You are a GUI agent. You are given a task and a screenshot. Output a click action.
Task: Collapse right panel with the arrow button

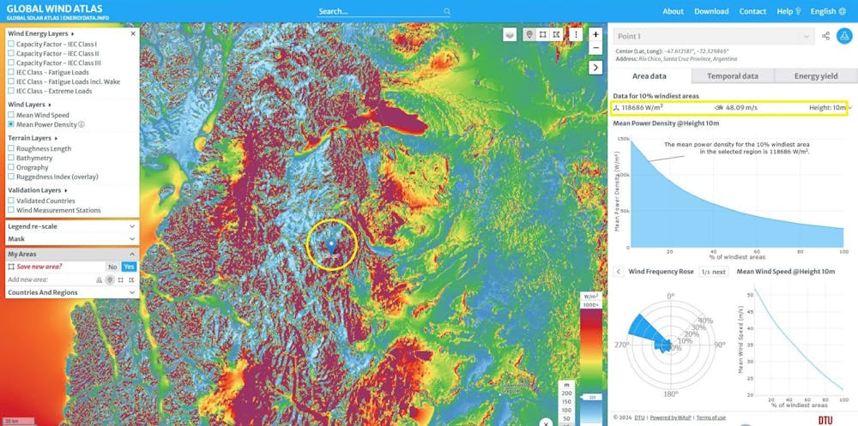tap(596, 67)
